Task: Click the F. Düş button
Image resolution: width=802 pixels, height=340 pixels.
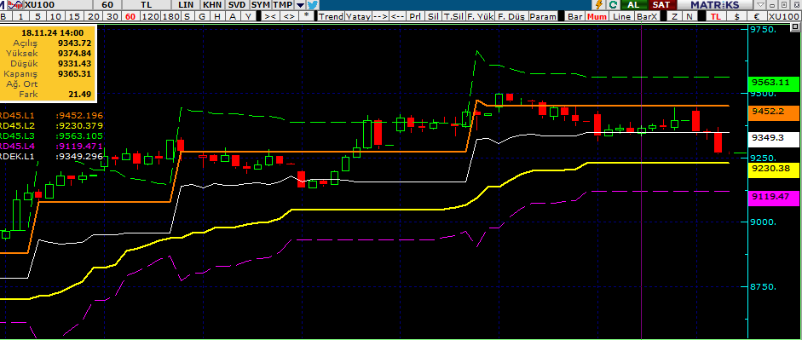Action: 511,16
